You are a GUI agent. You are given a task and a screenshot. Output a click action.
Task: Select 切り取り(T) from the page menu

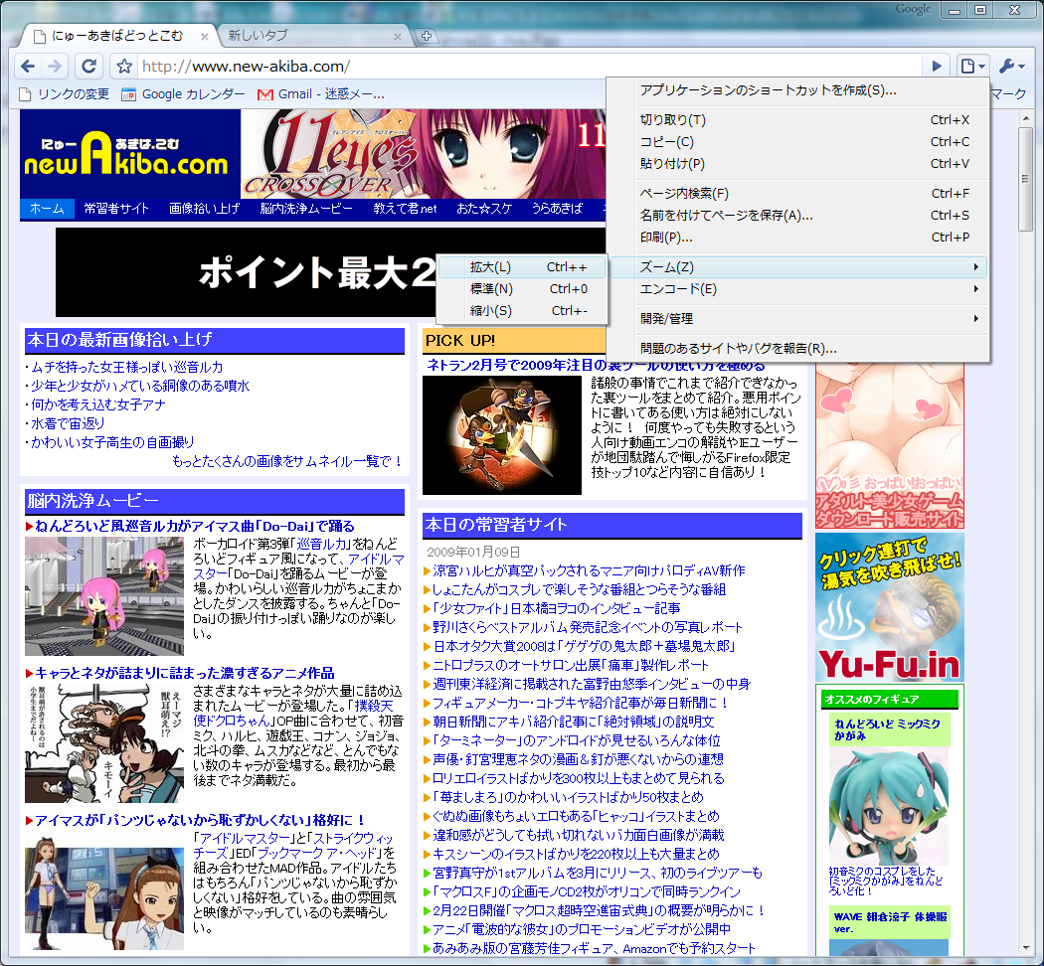pyautogui.click(x=797, y=119)
